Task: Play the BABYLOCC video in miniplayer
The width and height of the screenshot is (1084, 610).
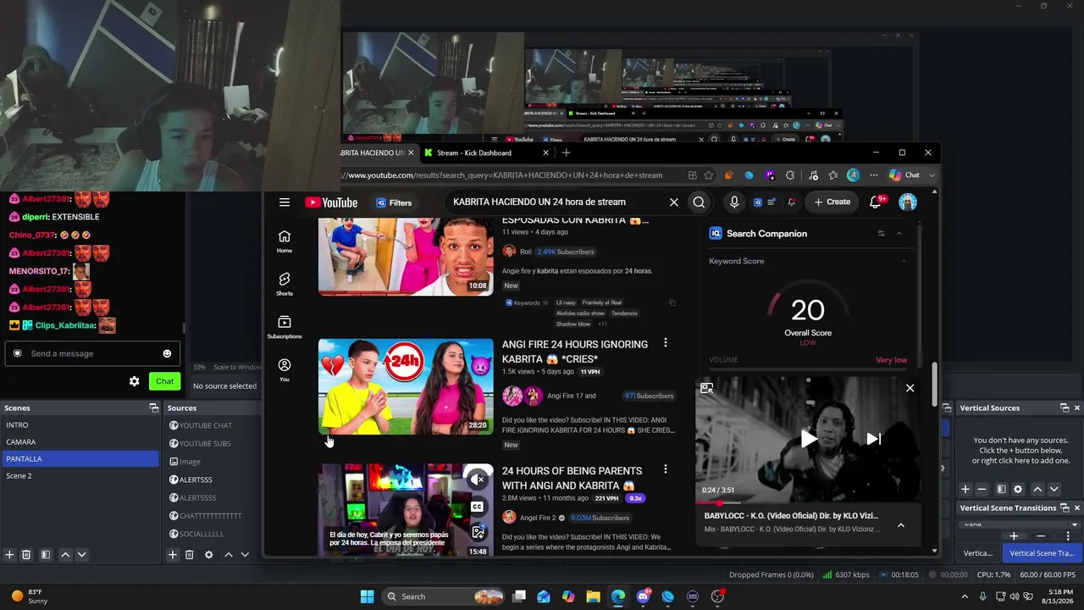Action: [809, 438]
